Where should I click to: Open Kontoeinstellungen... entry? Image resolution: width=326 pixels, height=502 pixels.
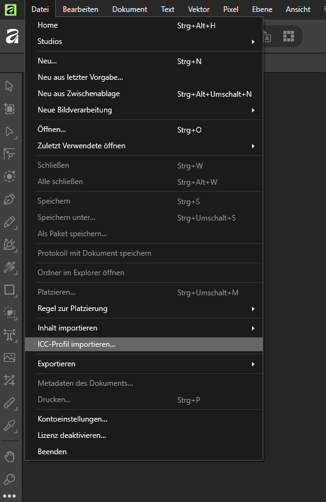point(144,419)
